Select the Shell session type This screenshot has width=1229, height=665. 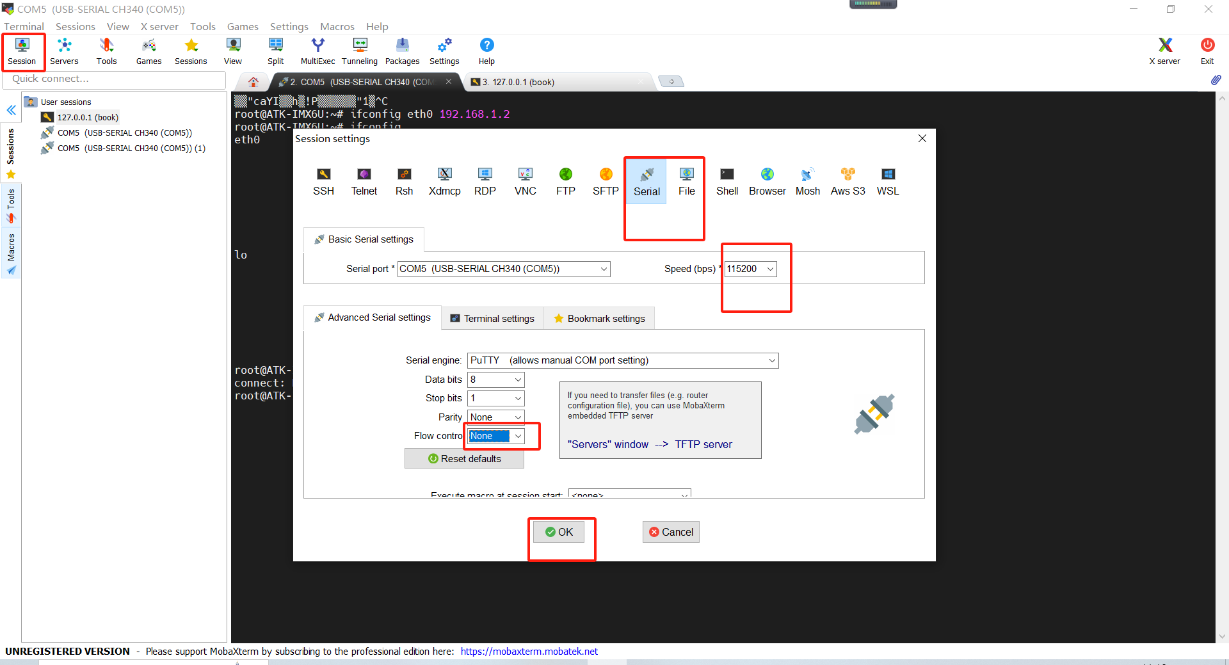727,182
